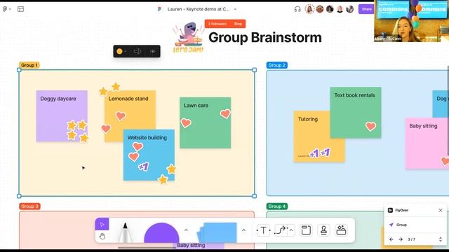
Task: Click the '2 followers' spotlight label
Action: click(x=217, y=24)
